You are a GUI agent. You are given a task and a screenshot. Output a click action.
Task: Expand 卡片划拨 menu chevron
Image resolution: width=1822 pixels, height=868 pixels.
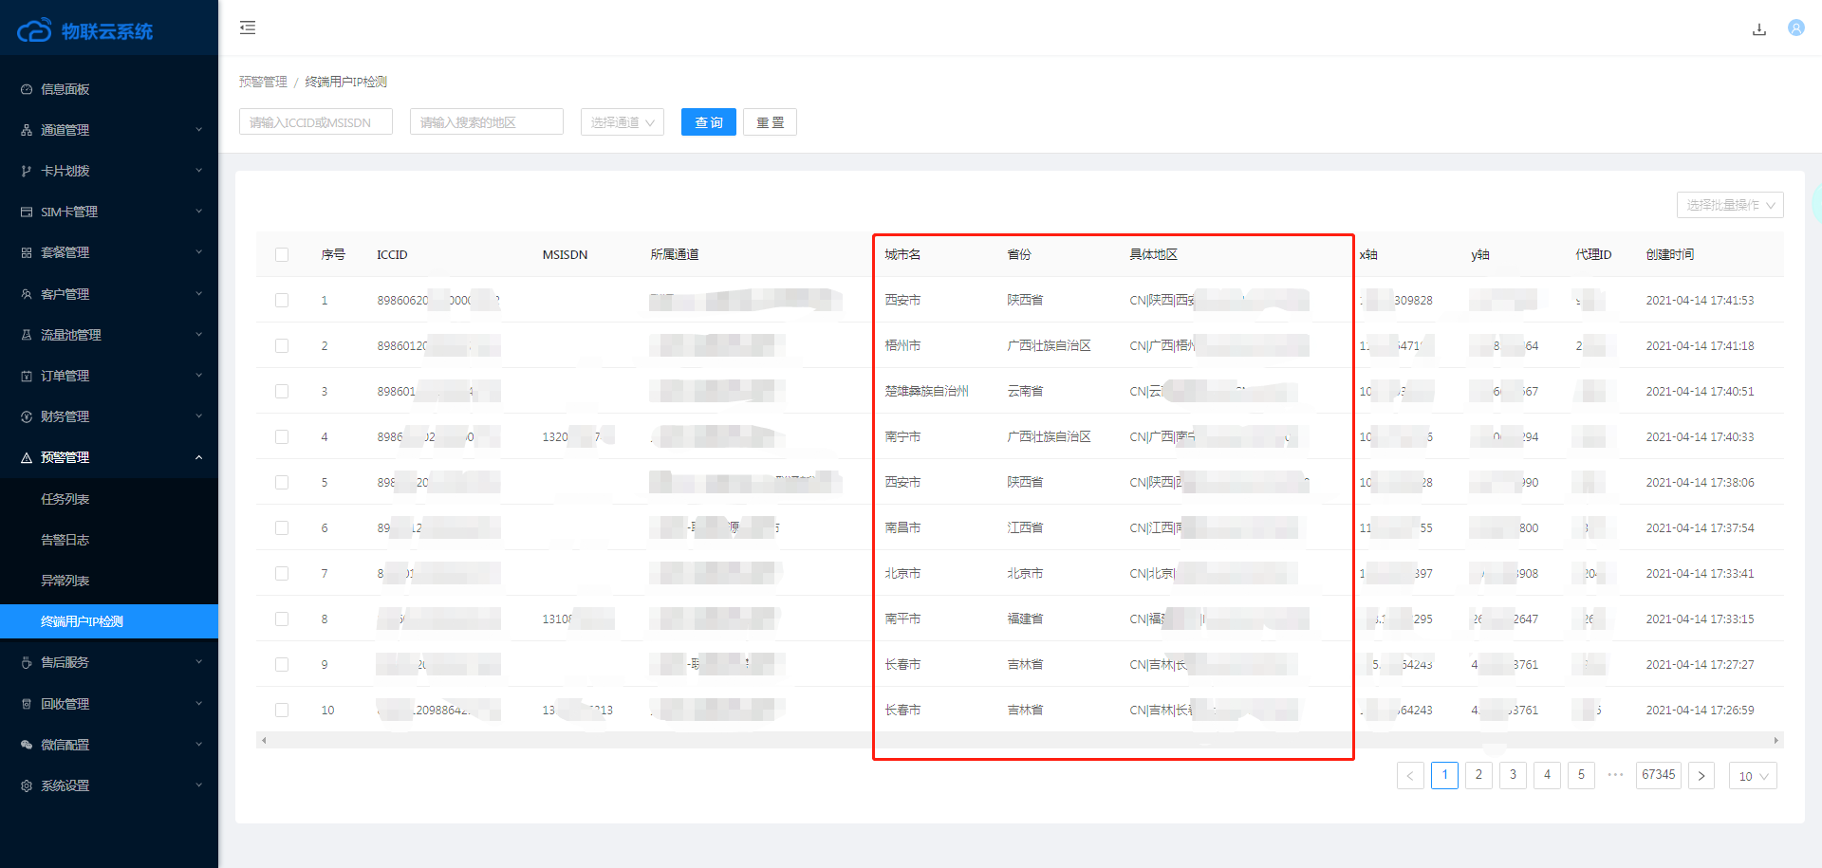click(198, 171)
